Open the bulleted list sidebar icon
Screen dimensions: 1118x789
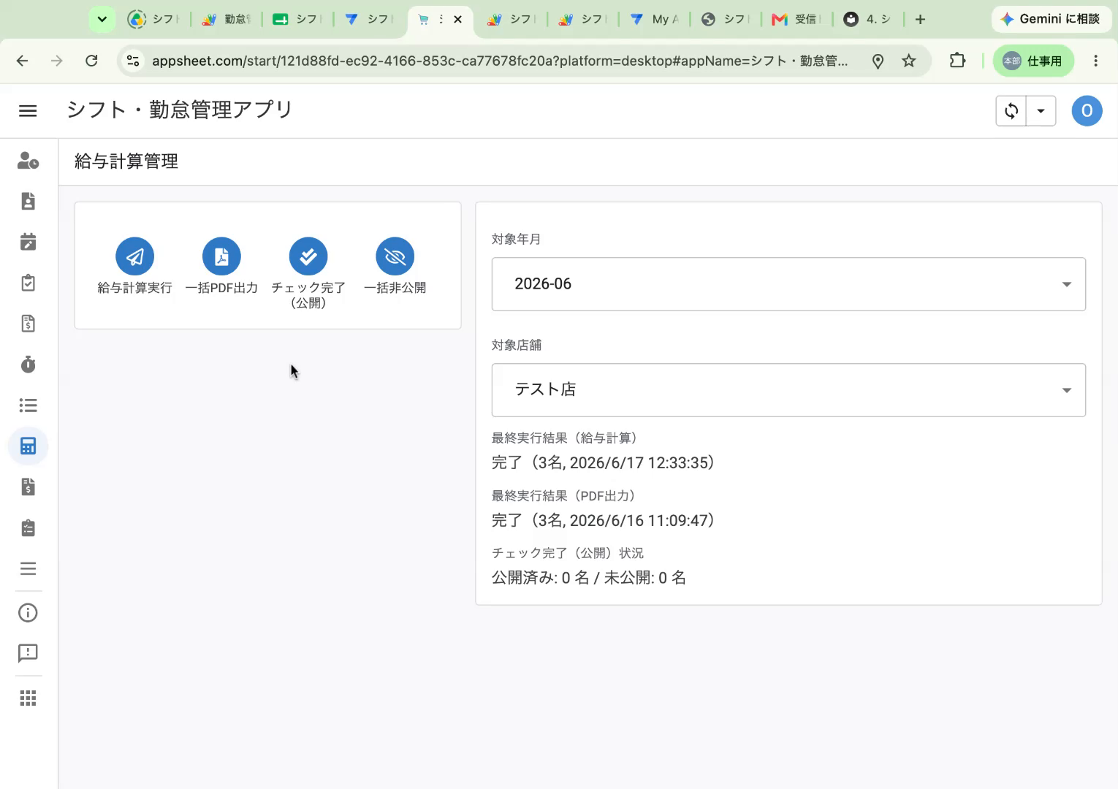(28, 405)
